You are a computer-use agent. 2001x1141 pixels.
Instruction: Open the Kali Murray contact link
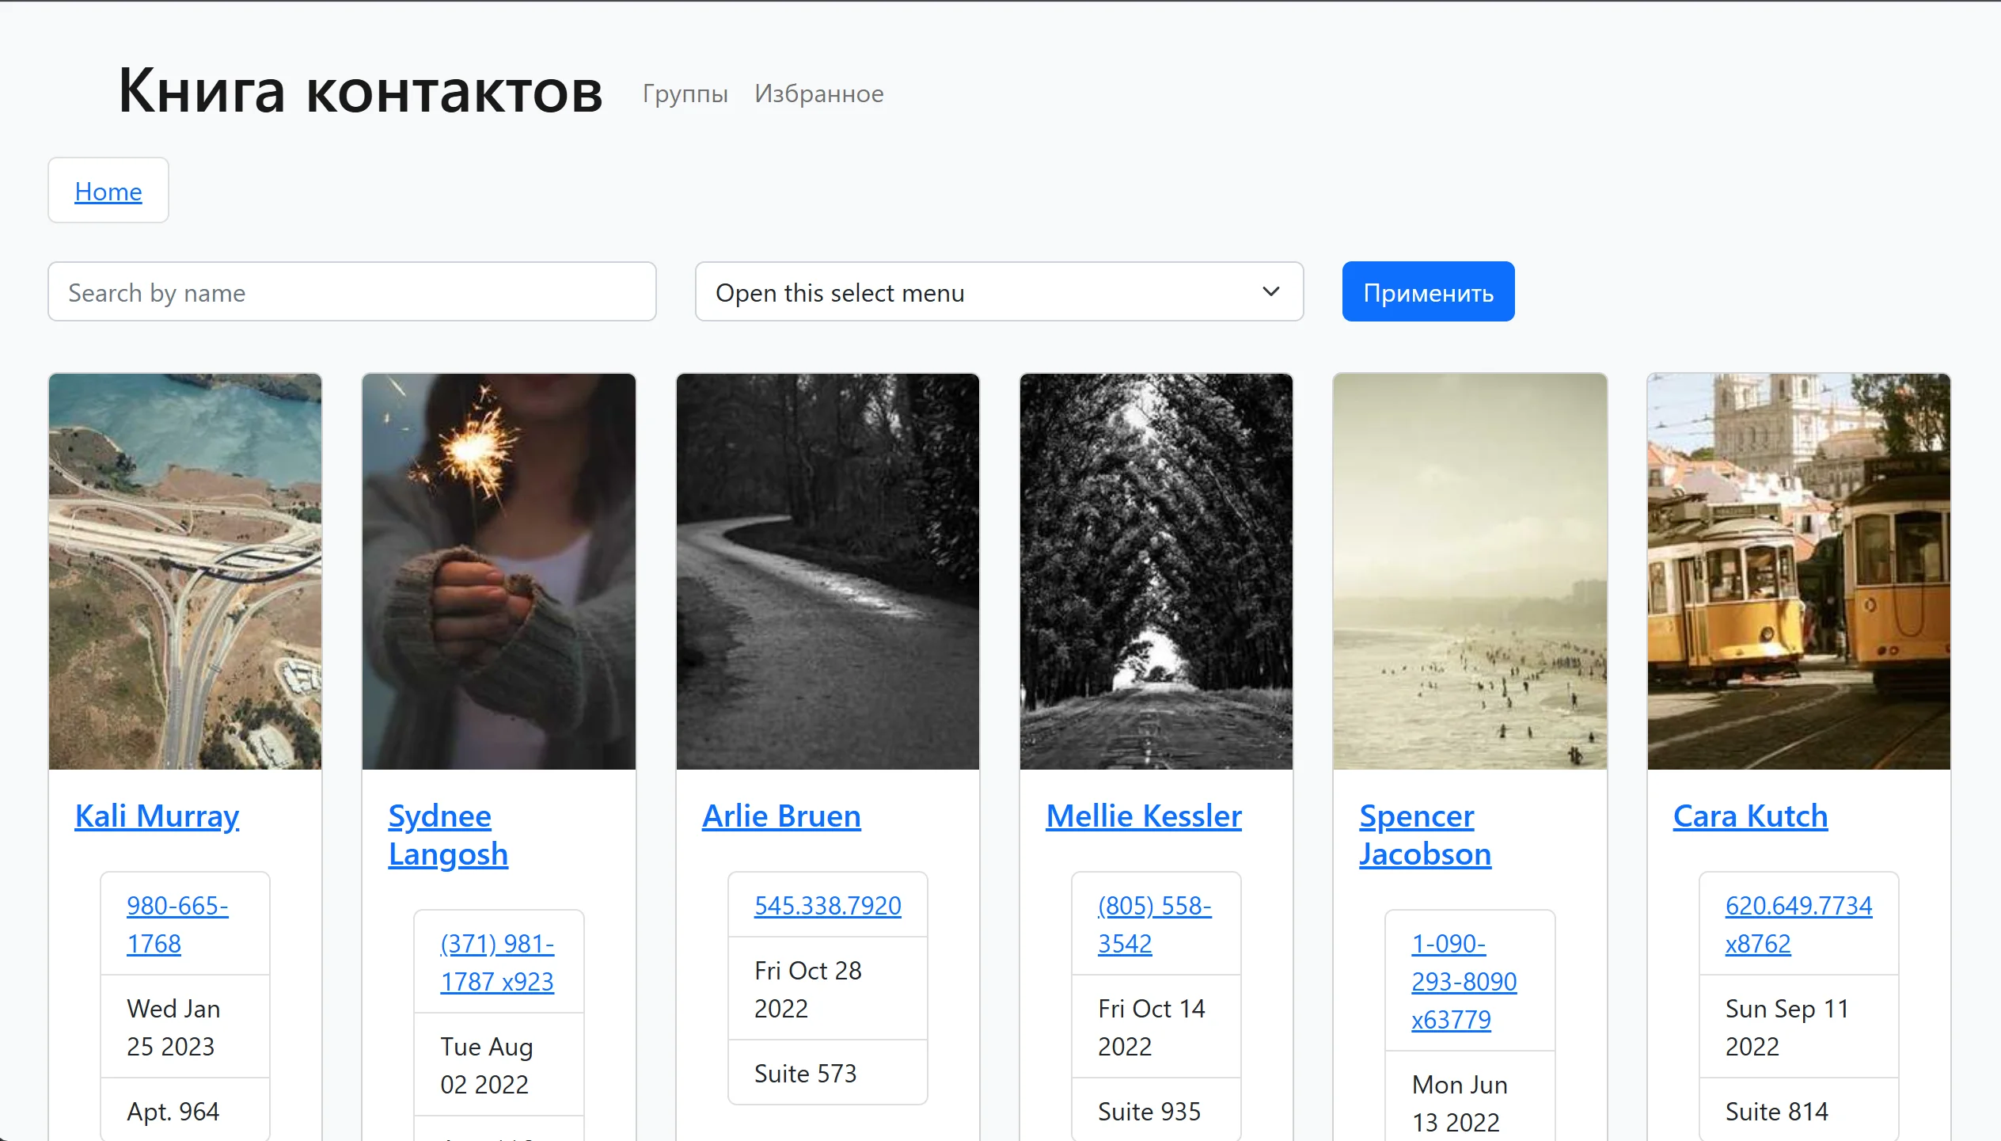(157, 816)
